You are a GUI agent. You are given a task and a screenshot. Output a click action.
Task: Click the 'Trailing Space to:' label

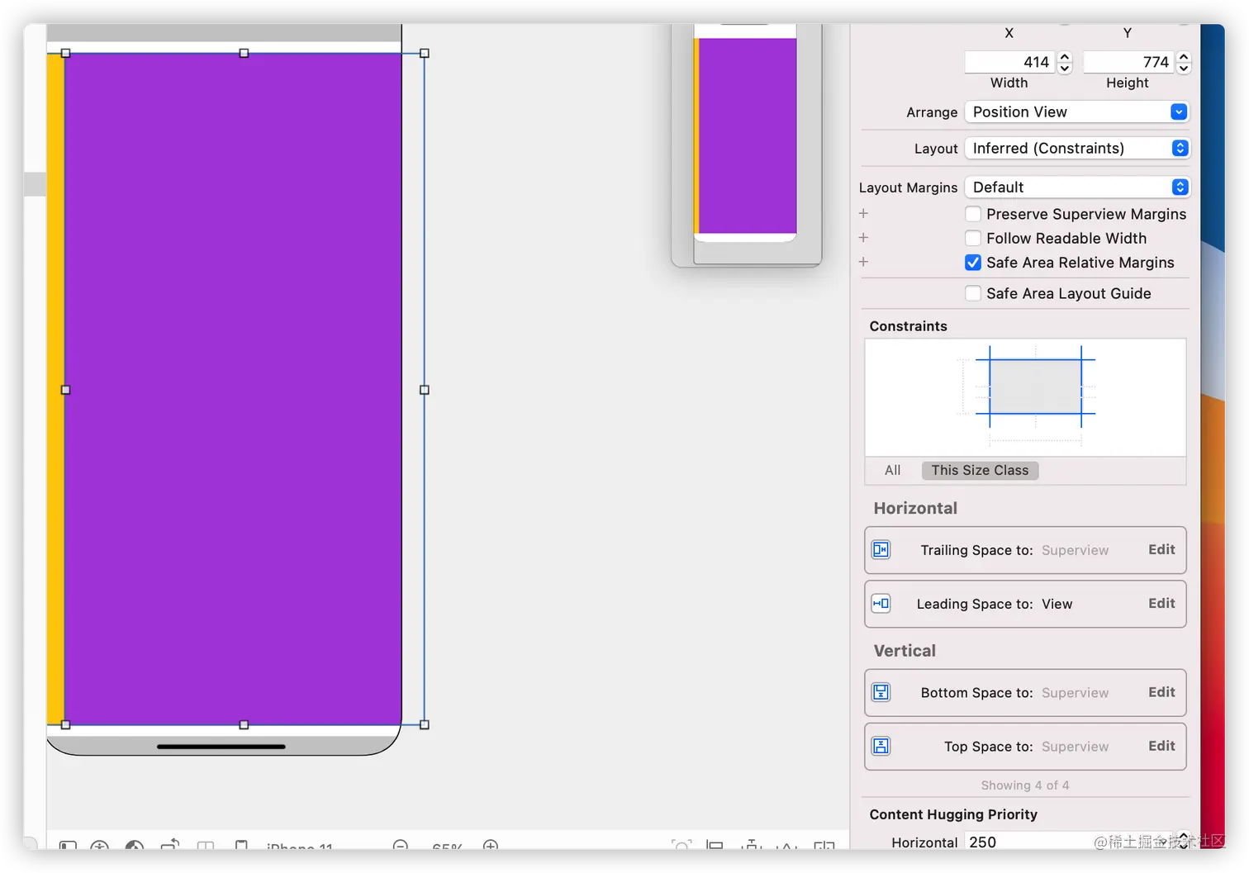pyautogui.click(x=976, y=550)
